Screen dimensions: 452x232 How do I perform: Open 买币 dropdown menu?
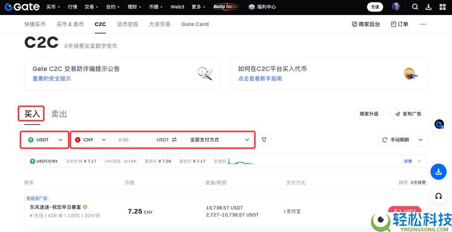pos(53,7)
